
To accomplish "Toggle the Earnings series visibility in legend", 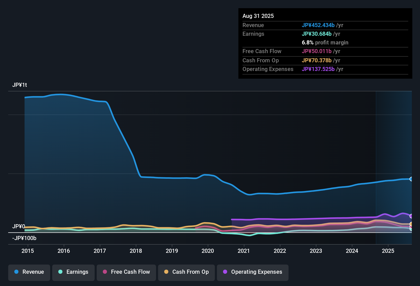I will [73, 272].
